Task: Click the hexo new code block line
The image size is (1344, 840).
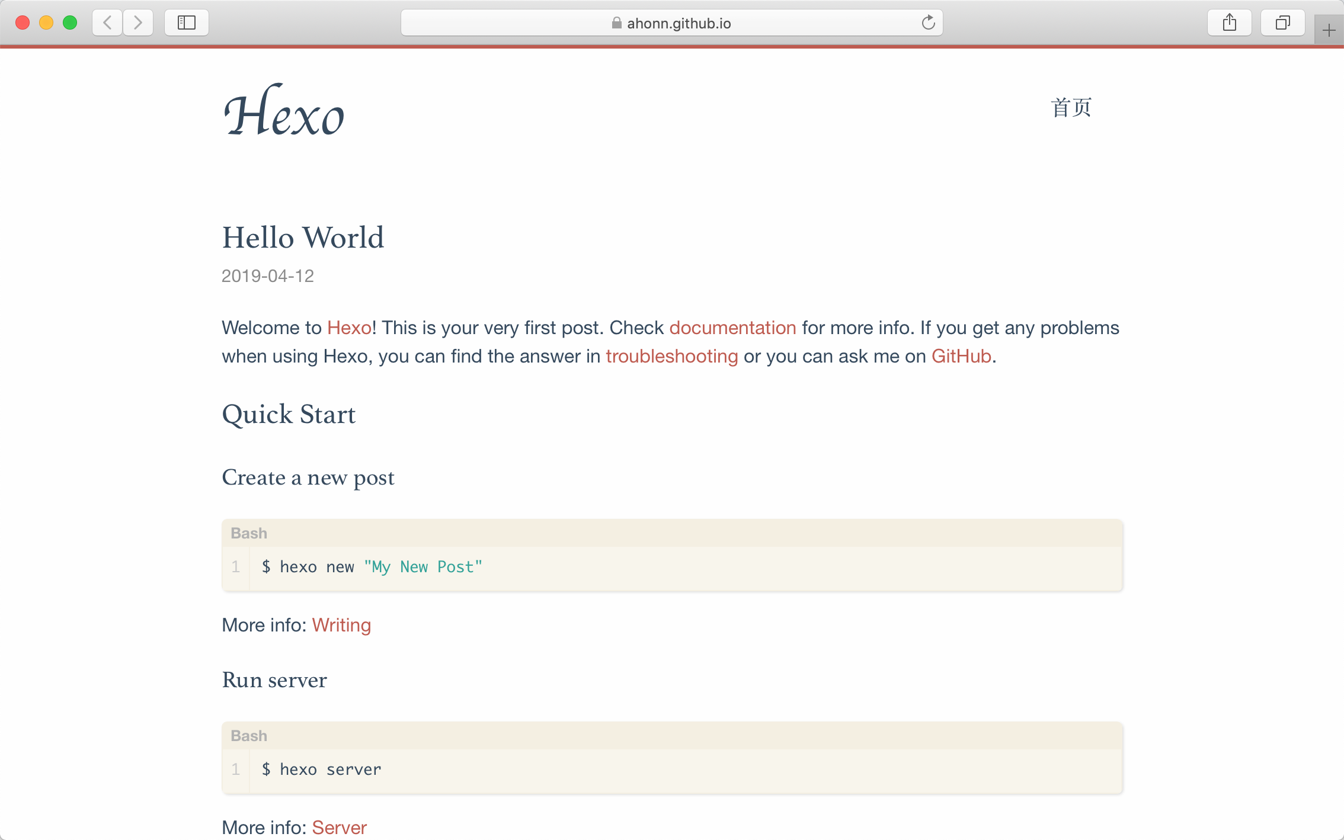Action: point(372,567)
